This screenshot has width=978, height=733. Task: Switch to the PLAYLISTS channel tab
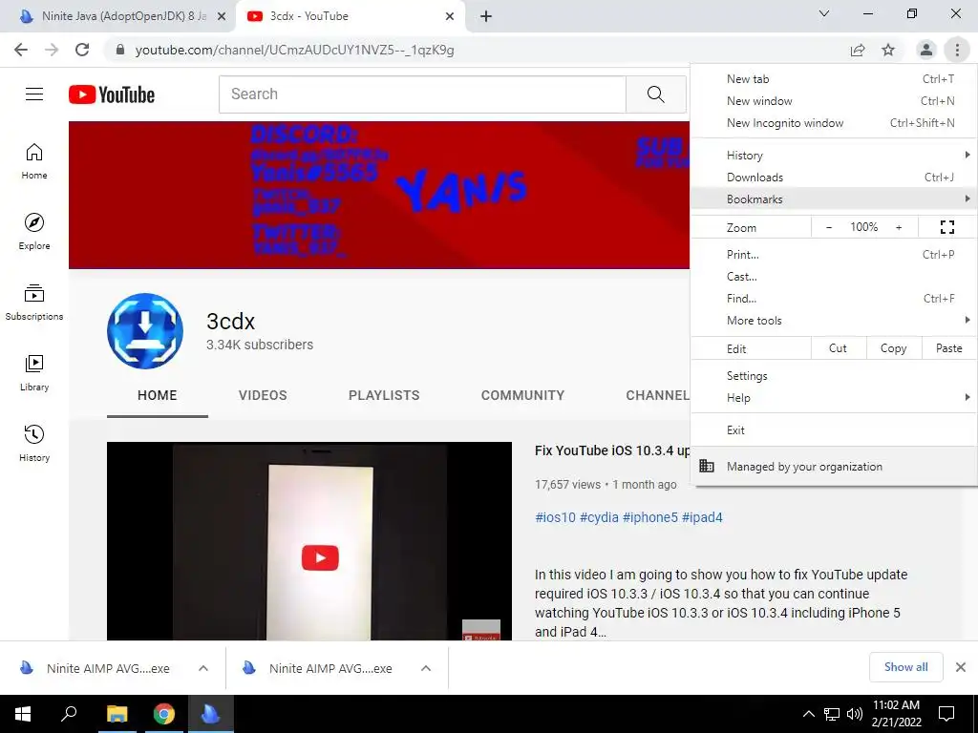point(384,395)
